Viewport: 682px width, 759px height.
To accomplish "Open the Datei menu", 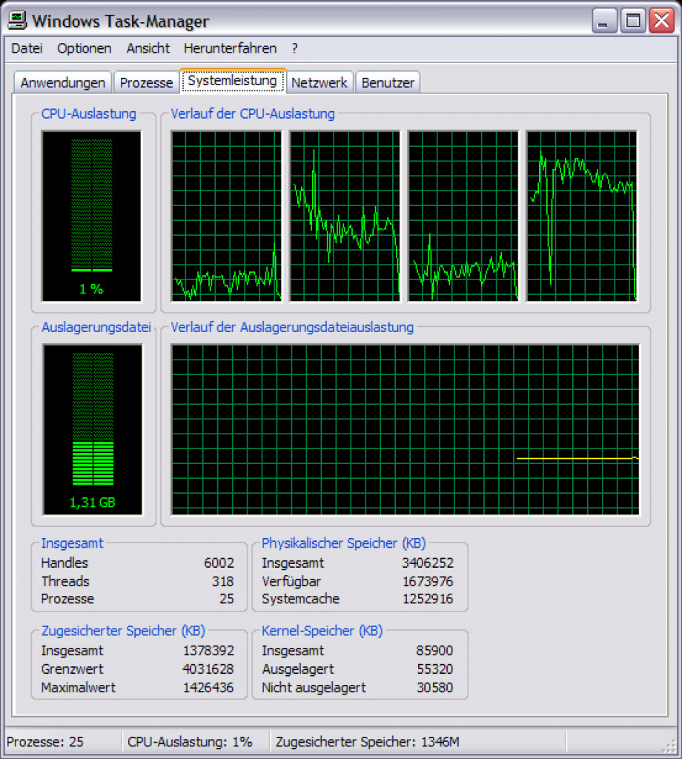I will pos(27,48).
